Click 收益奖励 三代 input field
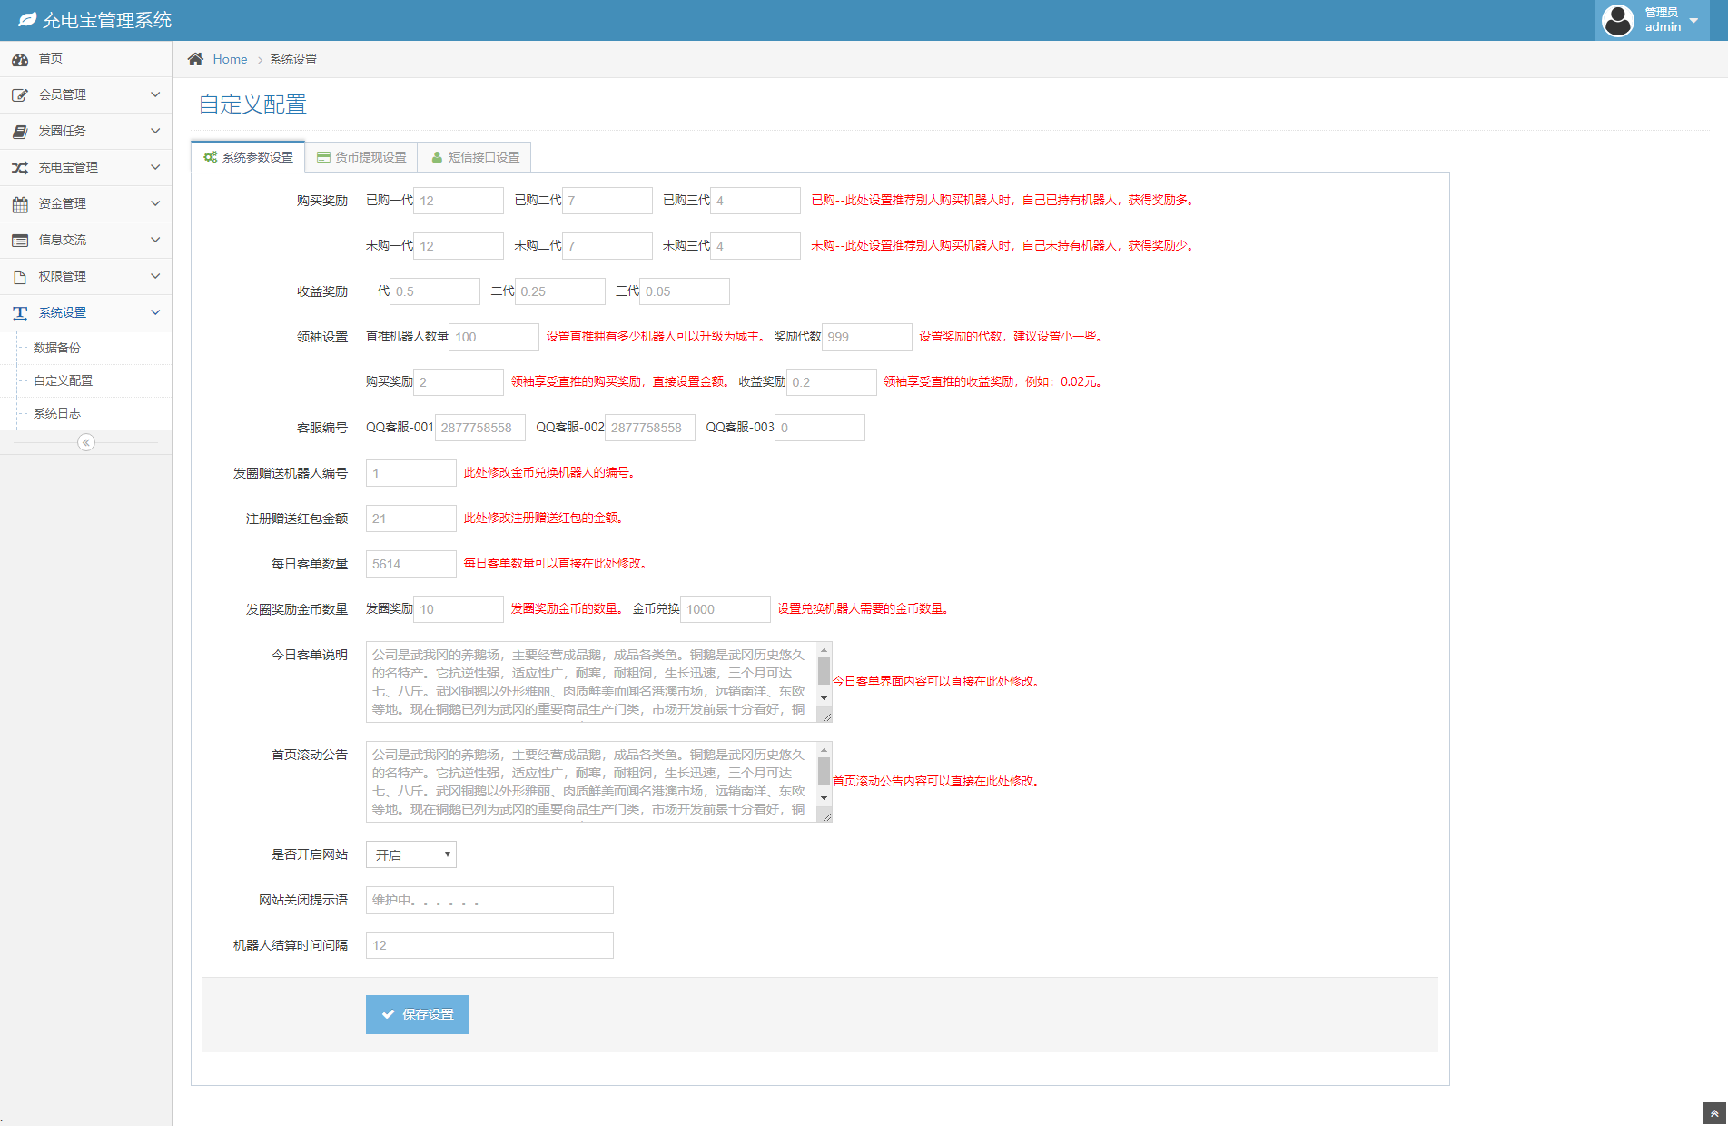Viewport: 1728px width, 1126px height. [x=685, y=291]
